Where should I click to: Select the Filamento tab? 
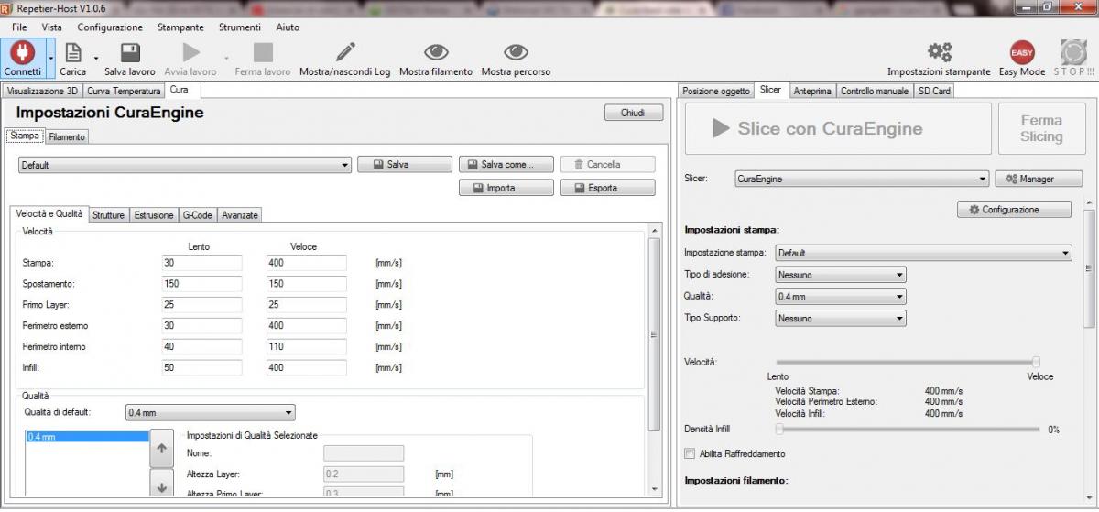point(67,136)
